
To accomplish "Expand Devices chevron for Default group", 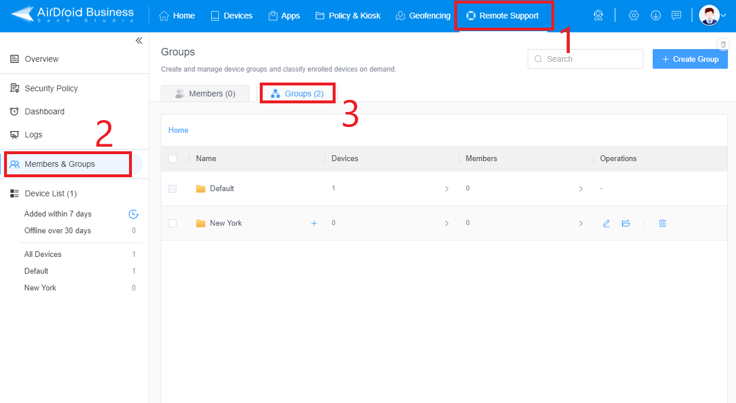I will click(x=447, y=189).
